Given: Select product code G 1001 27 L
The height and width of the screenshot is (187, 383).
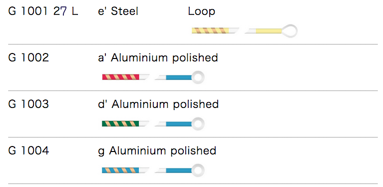Looking at the screenshot, I should point(43,11).
